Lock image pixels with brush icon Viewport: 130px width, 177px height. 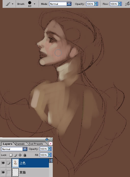16,155
